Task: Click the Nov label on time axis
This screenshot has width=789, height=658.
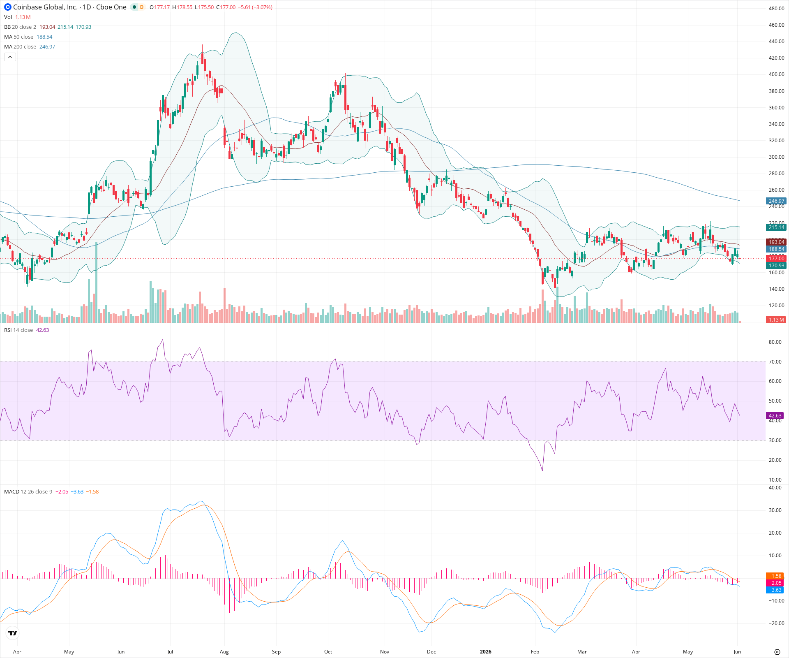Action: tap(385, 651)
